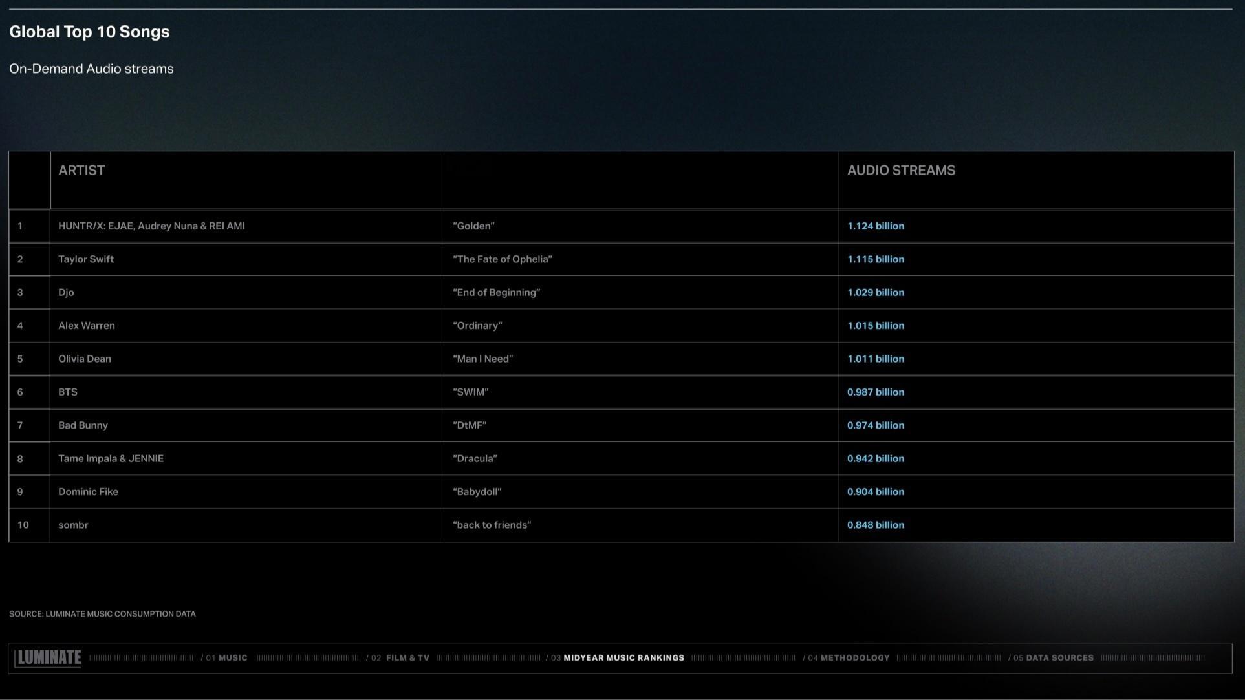
Task: Select artist BTS
Action: [68, 392]
